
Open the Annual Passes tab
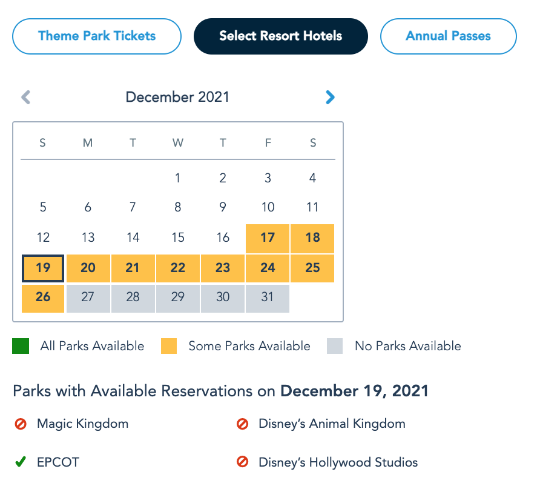tap(448, 36)
